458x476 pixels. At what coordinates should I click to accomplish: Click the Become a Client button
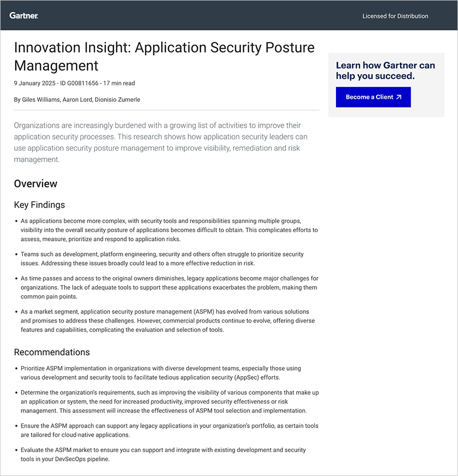point(373,97)
